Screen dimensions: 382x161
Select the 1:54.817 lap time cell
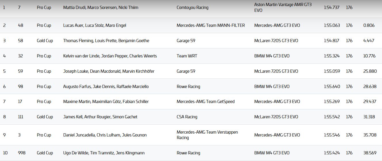pyautogui.click(x=332, y=41)
